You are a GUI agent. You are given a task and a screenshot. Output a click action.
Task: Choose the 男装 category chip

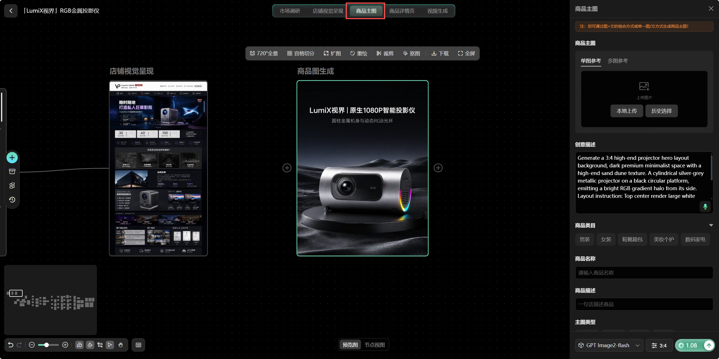[585, 239]
